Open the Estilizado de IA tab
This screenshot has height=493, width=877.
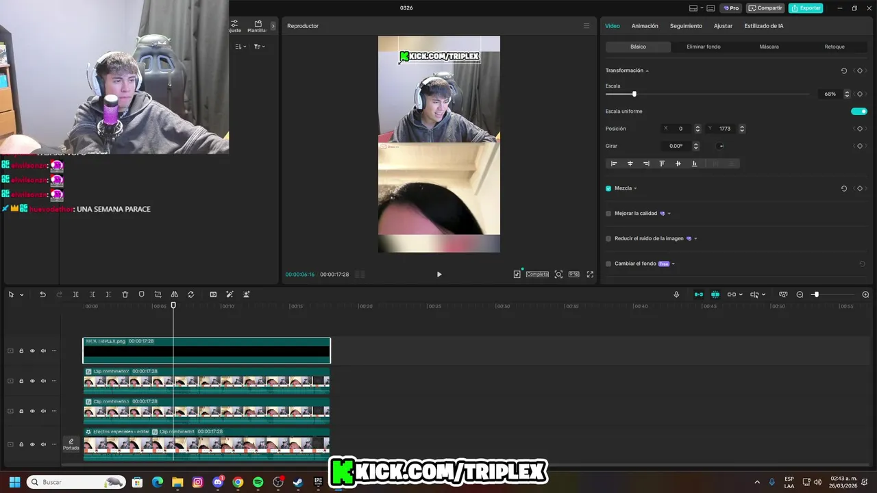(x=764, y=26)
